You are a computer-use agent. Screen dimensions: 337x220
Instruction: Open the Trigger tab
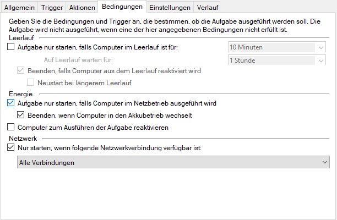click(x=52, y=7)
